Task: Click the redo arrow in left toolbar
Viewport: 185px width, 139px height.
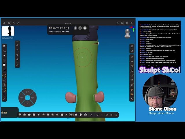Action: [x=4, y=99]
